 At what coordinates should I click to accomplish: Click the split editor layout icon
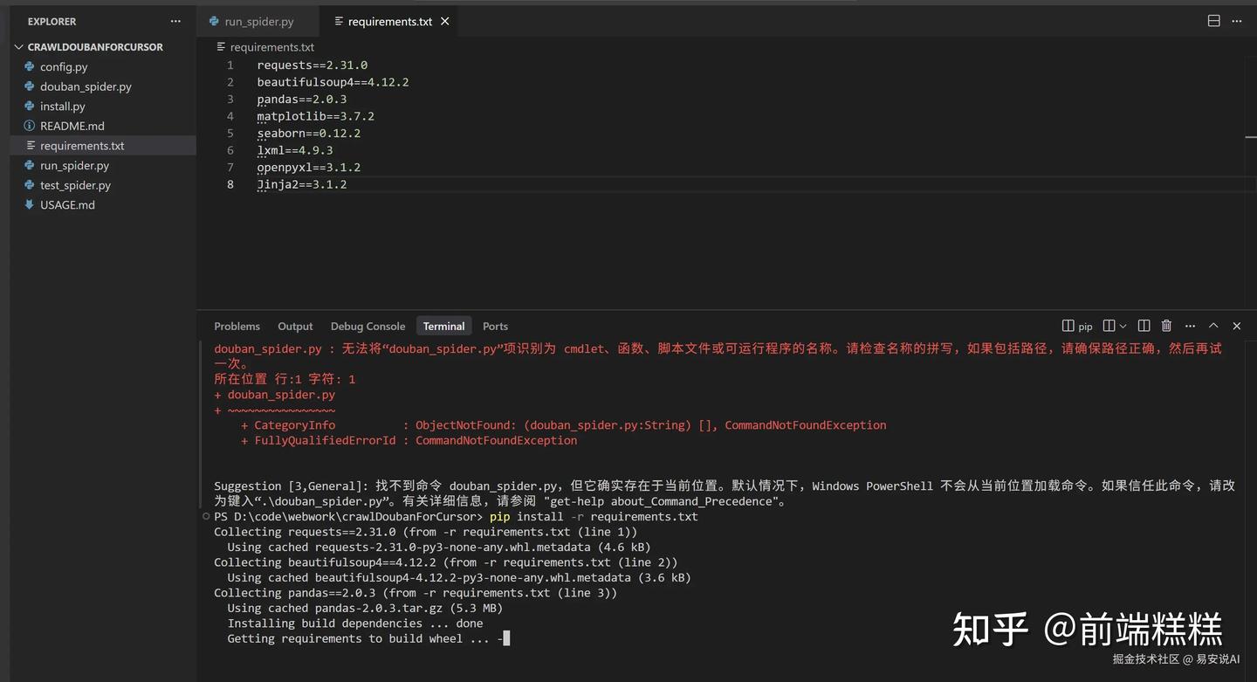[x=1213, y=21]
